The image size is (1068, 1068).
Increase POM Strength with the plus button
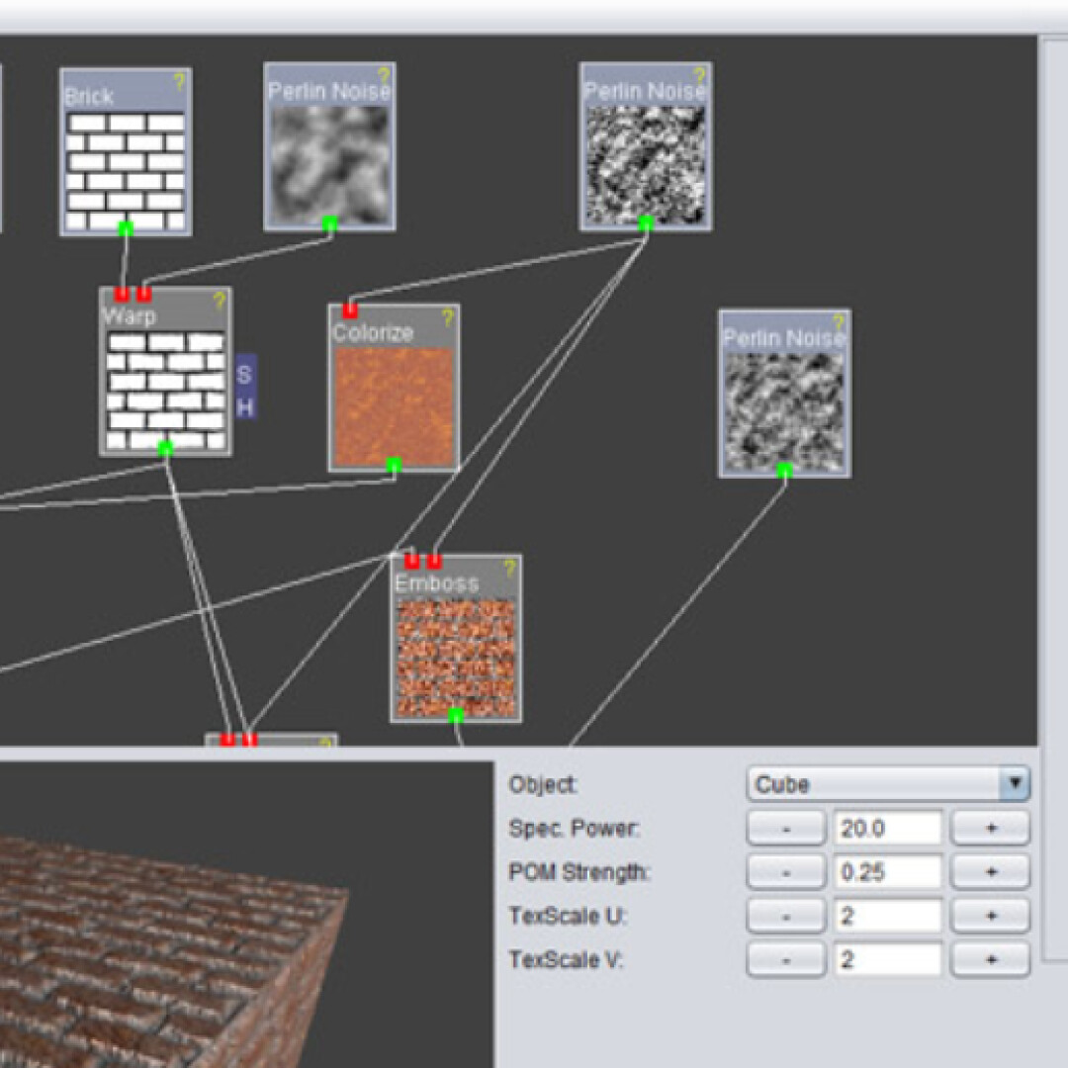pos(990,872)
